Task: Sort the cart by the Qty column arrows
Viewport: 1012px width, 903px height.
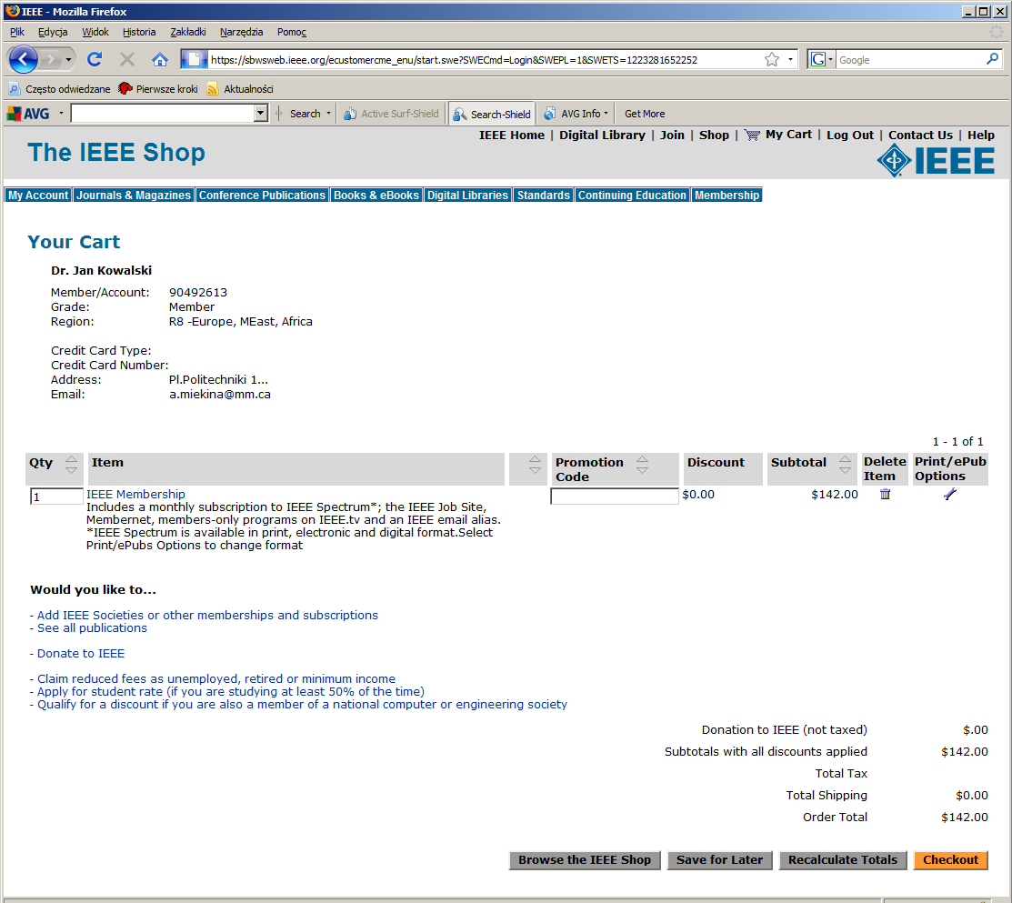Action: 72,464
